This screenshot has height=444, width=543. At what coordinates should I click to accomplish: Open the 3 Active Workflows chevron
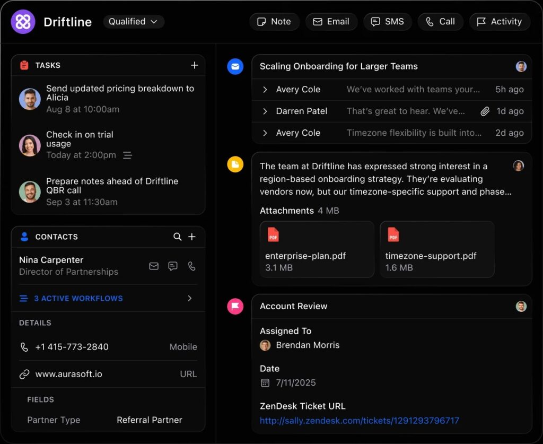(x=189, y=298)
